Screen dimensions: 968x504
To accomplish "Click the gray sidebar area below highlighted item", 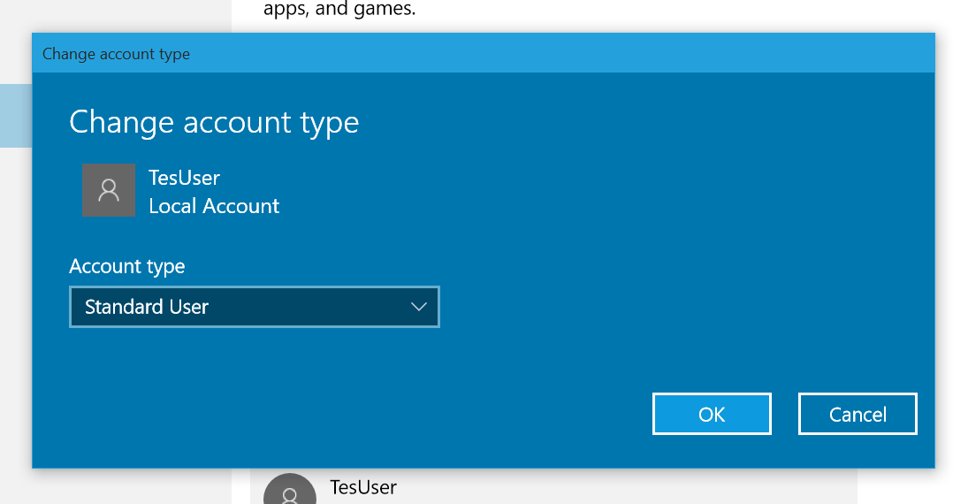I will 15,309.
